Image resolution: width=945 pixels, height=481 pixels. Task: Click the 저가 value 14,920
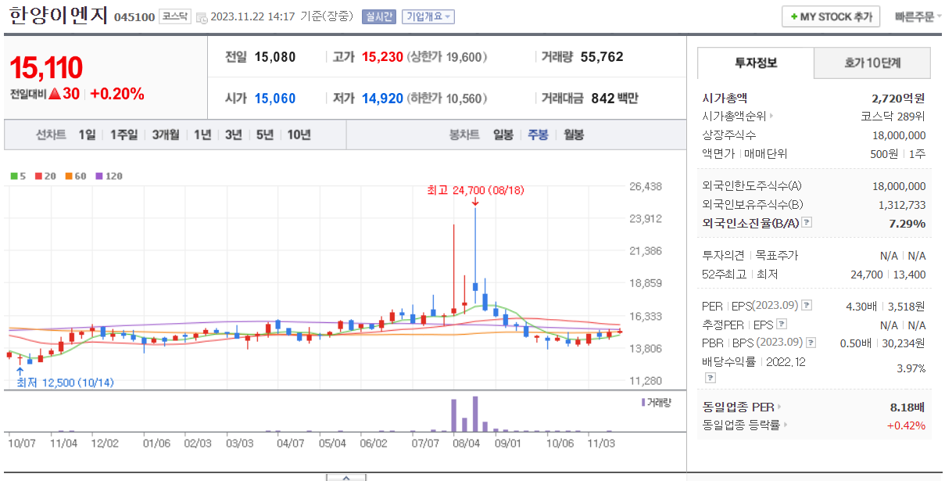[x=382, y=99]
